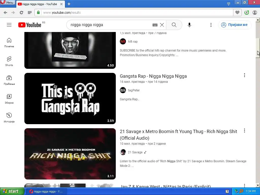Open the Windows start menu
This screenshot has width=260, height=195.
click(x=12, y=191)
